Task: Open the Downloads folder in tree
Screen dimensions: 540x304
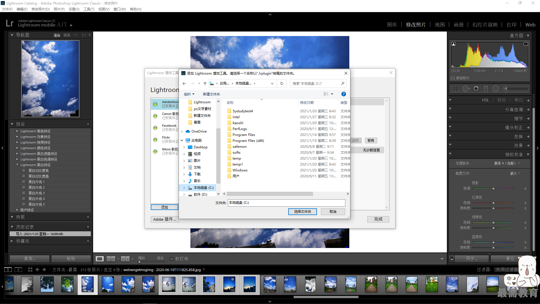Action: click(x=197, y=174)
